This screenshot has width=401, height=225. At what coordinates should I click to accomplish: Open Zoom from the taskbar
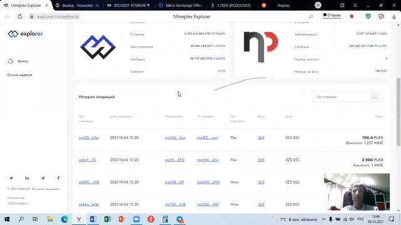coord(137,219)
